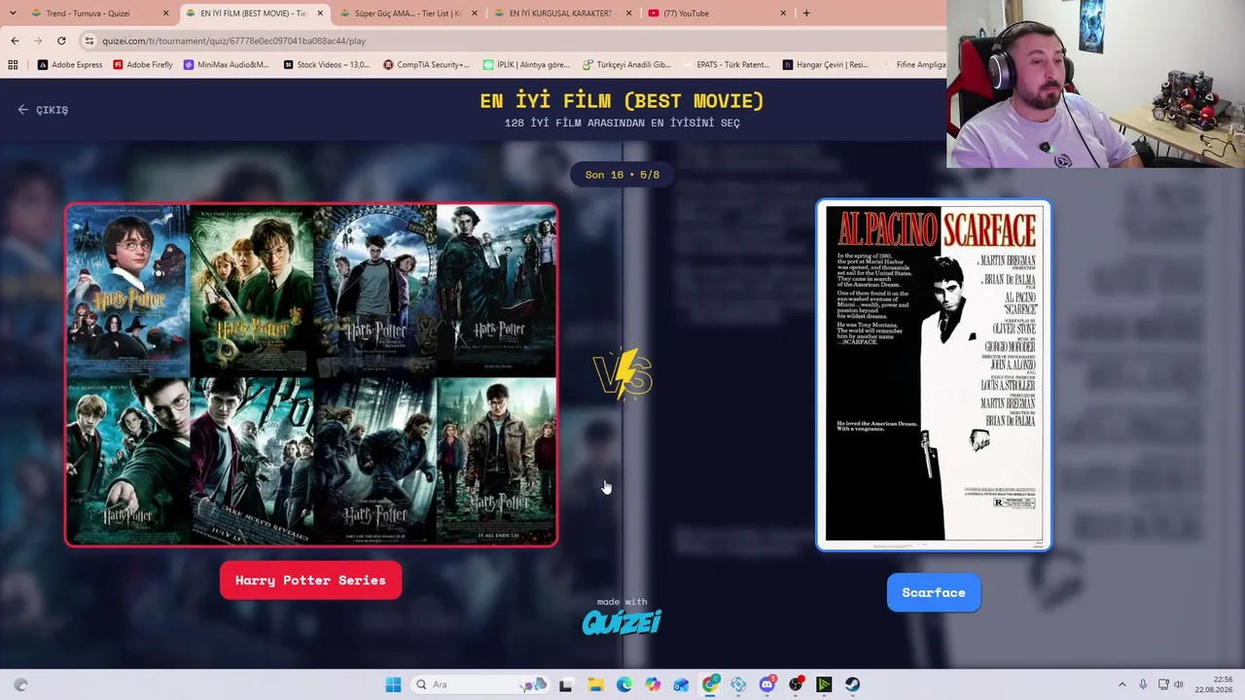Viewport: 1245px width, 700px height.
Task: Go back to previous page
Action: pyautogui.click(x=15, y=41)
